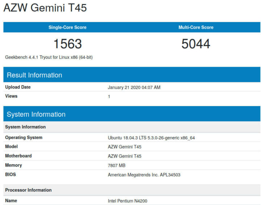The height and width of the screenshot is (205, 261).
Task: Click the January 21 2020 upload date value
Action: tap(134, 87)
